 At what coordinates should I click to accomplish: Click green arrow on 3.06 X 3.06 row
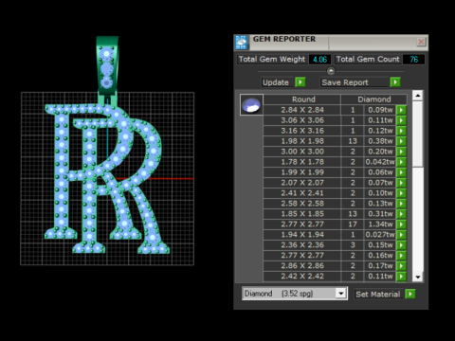(401, 120)
